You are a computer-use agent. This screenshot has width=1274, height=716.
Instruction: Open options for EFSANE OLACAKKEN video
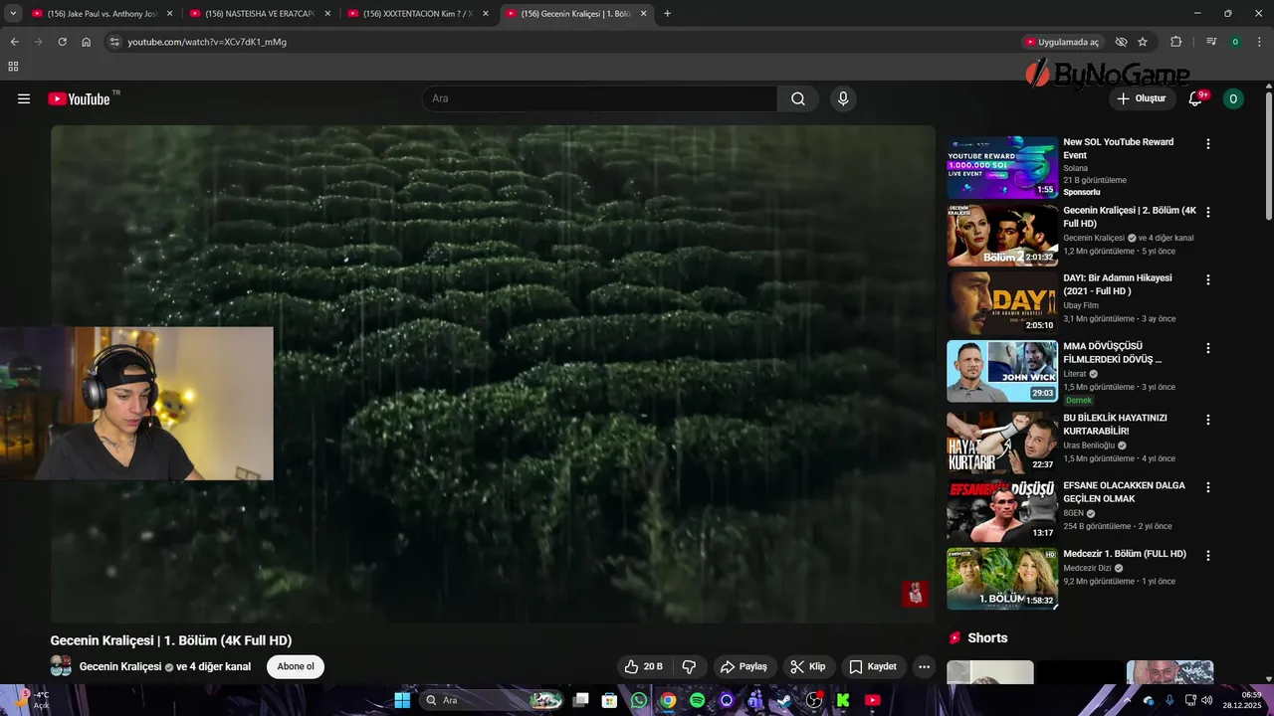click(x=1208, y=487)
